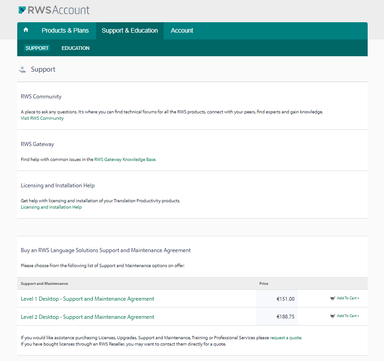Click the cart icon for Level 2 Desktop
384x361 pixels.
332,316
